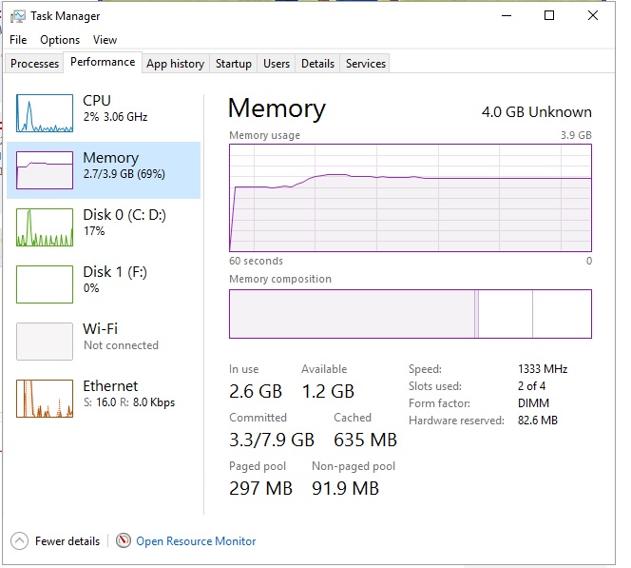Click the In use 2.6 GB value
This screenshot has width=631, height=568.
256,391
